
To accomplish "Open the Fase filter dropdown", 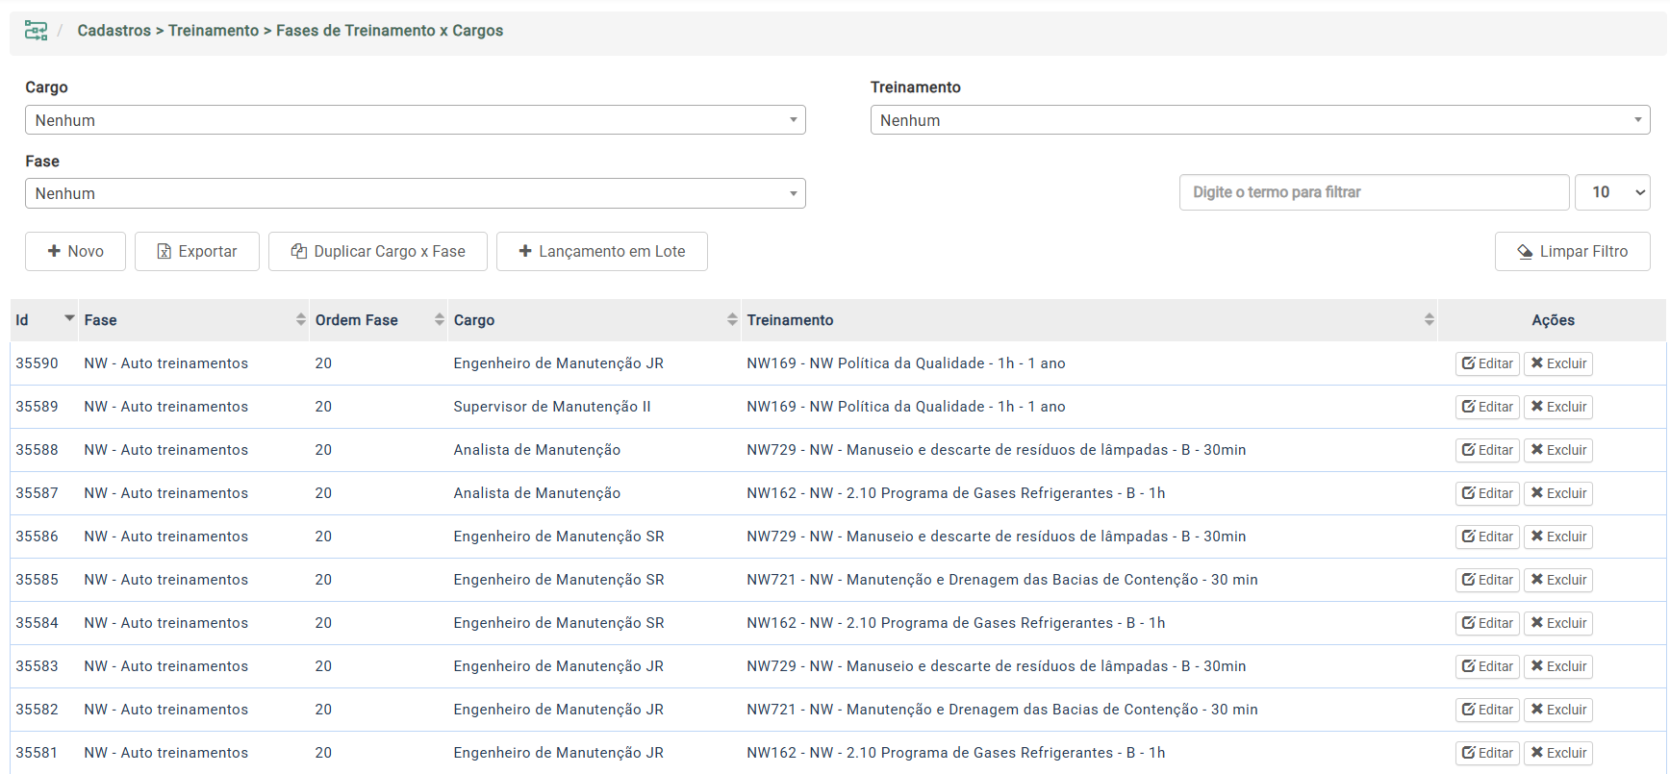I will tap(415, 193).
